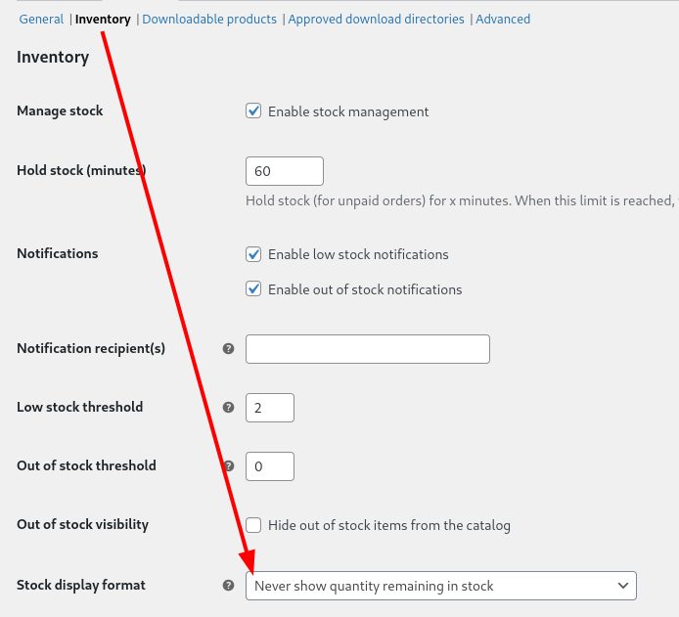
Task: Click chevron arrow of stock display select
Action: pyautogui.click(x=623, y=586)
